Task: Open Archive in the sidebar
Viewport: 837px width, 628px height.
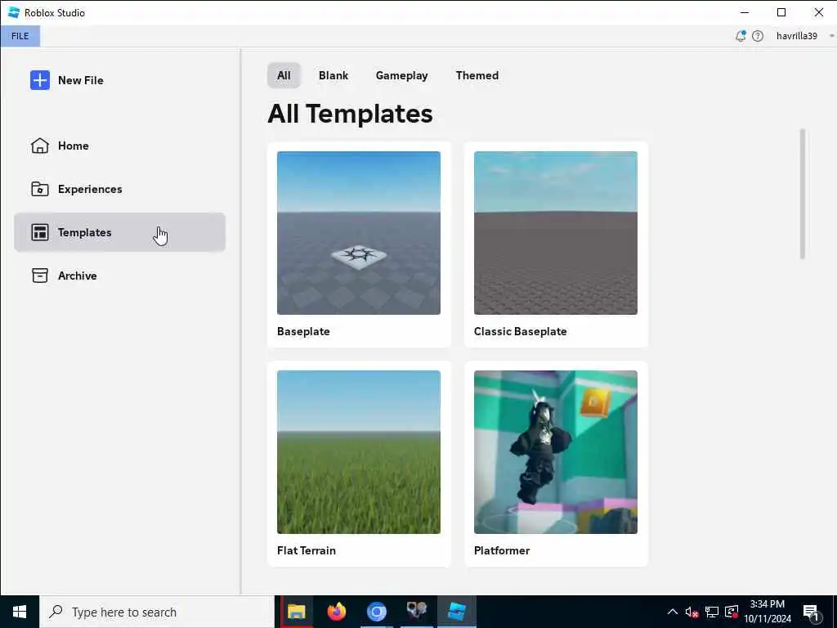Action: (119, 276)
